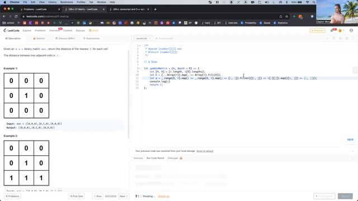Switch to the Discuss (999+) tab
The width and height of the screenshot is (358, 201).
pyautogui.click(x=65, y=39)
